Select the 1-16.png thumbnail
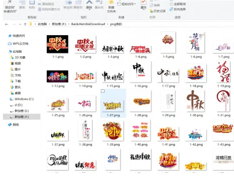The image size is (234, 177). (x=140, y=72)
